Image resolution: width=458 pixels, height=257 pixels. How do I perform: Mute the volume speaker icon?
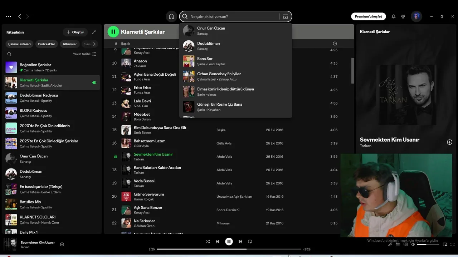tap(413, 245)
